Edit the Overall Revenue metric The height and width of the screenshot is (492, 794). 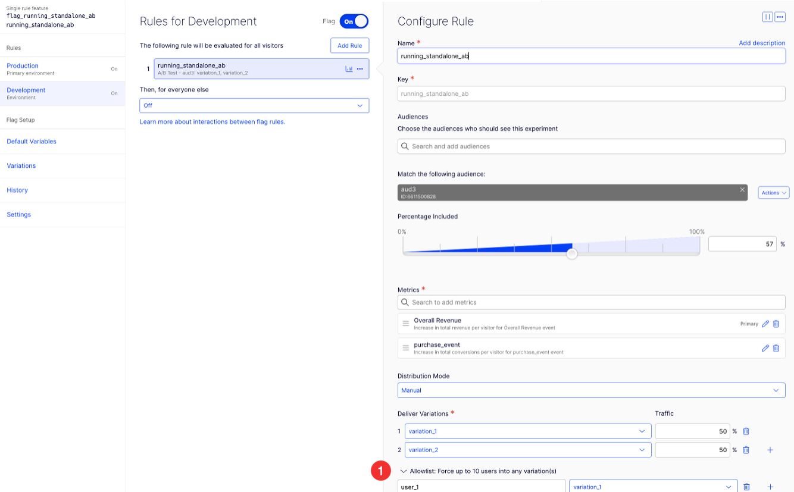point(765,324)
